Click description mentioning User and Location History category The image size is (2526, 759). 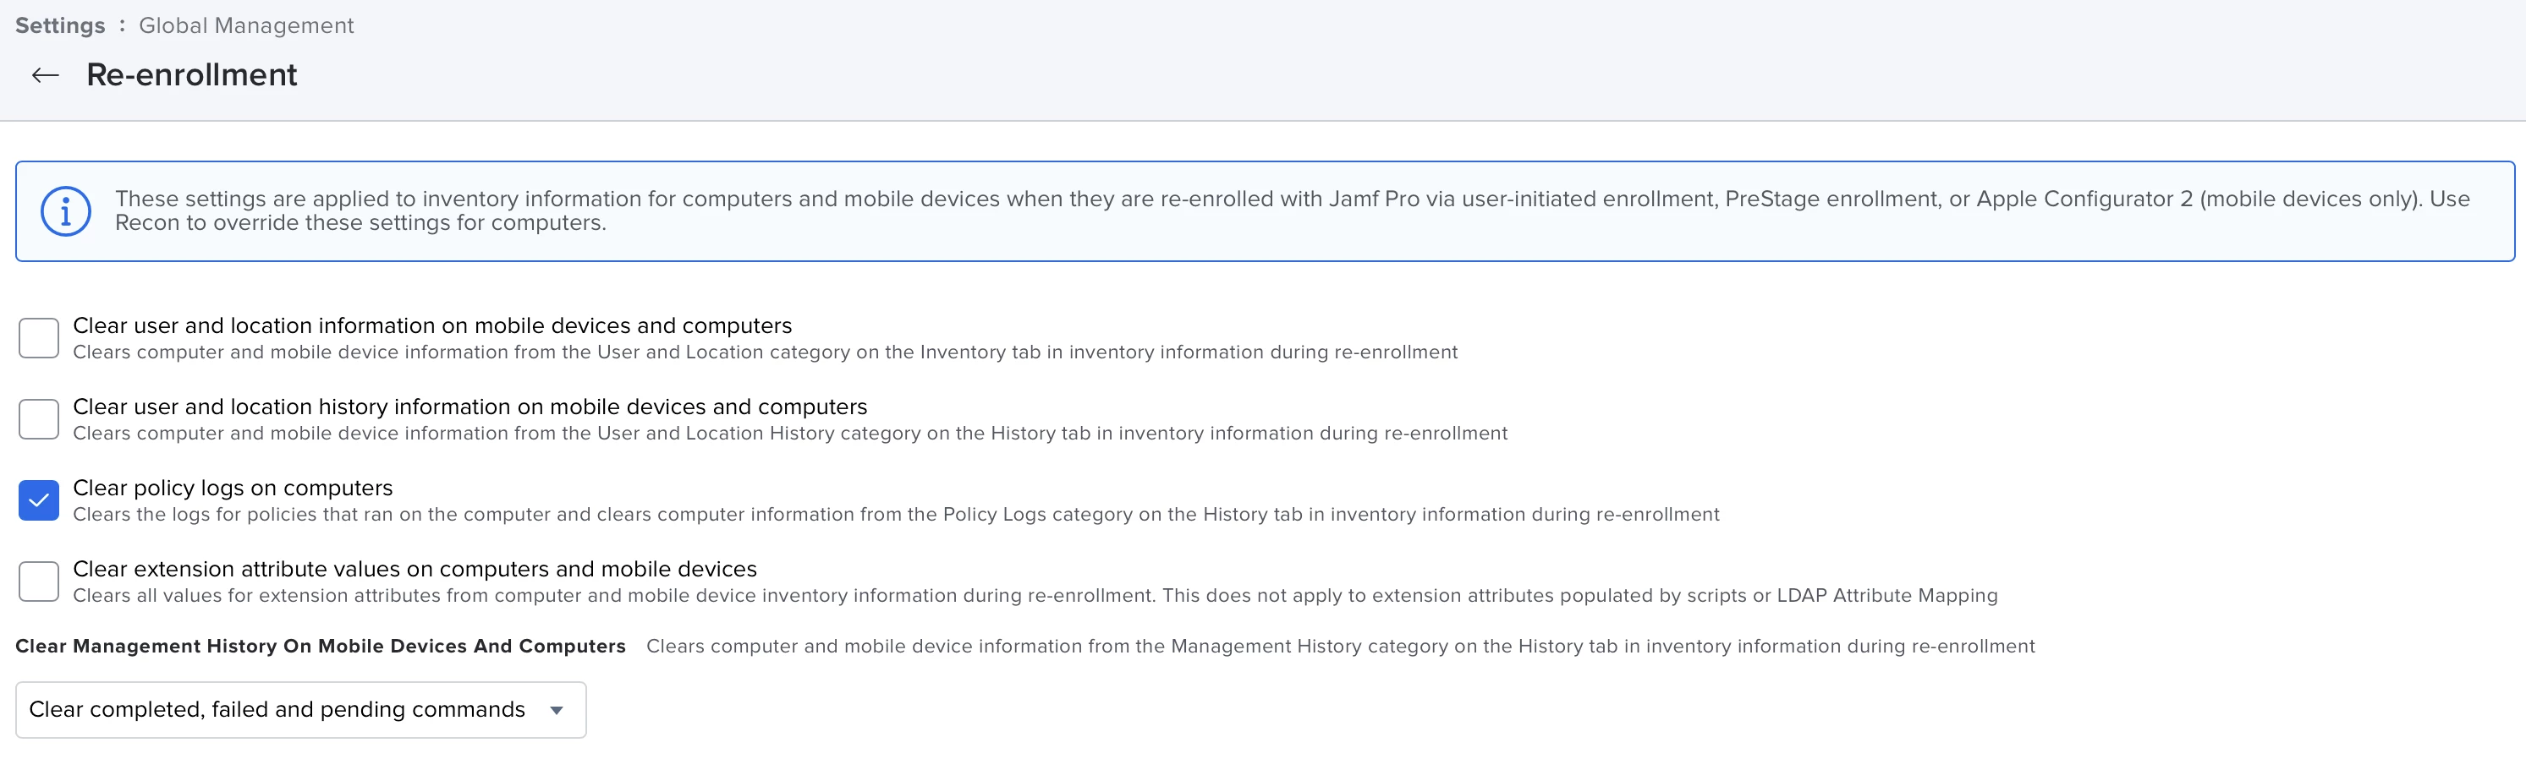click(x=790, y=434)
